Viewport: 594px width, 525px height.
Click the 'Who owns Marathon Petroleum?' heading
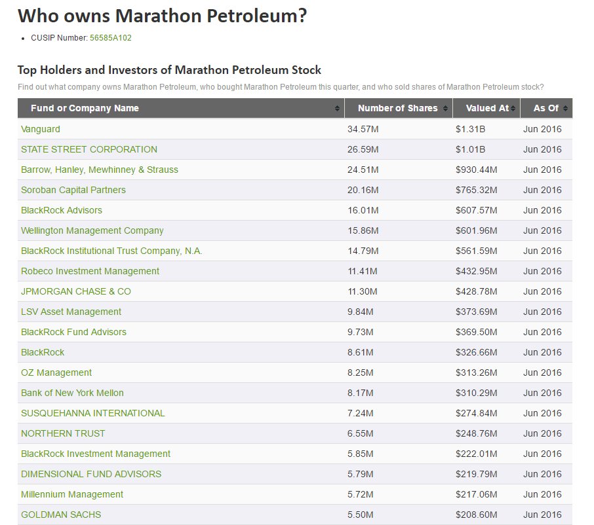[x=162, y=16]
